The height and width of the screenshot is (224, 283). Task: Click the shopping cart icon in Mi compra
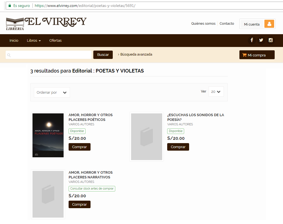click(x=244, y=55)
